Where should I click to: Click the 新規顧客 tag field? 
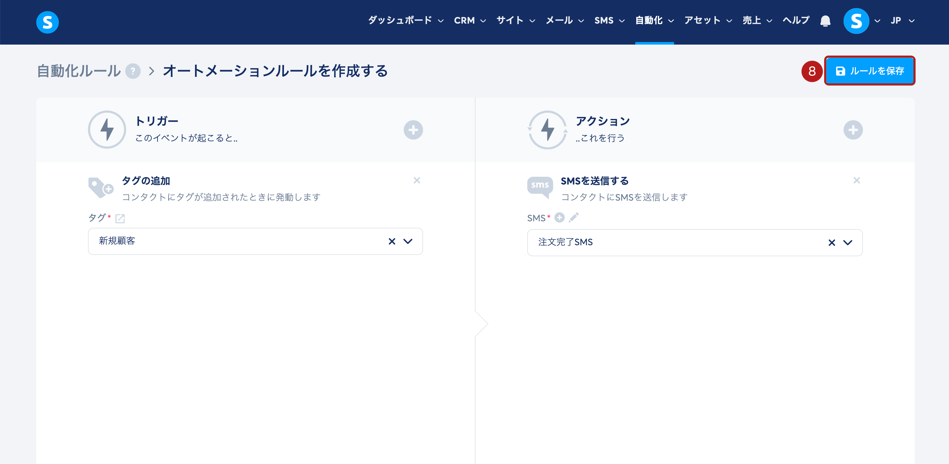[255, 241]
